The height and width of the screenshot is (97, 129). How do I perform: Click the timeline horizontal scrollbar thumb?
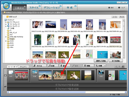click(48, 92)
